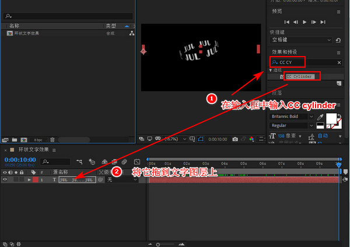Swap fill and stroke colors
This screenshot has height=247, width=350.
(x=339, y=116)
